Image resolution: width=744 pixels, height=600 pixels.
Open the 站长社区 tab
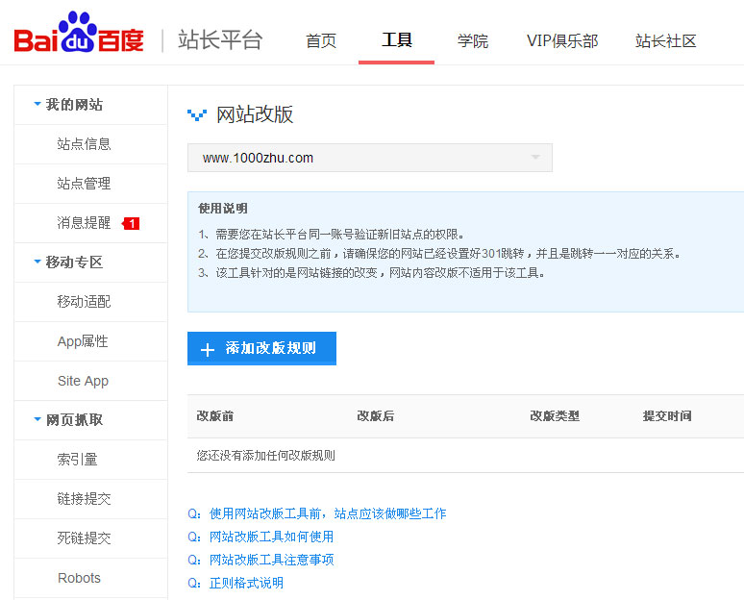pyautogui.click(x=665, y=41)
